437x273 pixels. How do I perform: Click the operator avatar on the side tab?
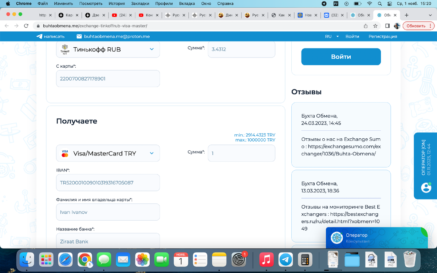click(426, 187)
